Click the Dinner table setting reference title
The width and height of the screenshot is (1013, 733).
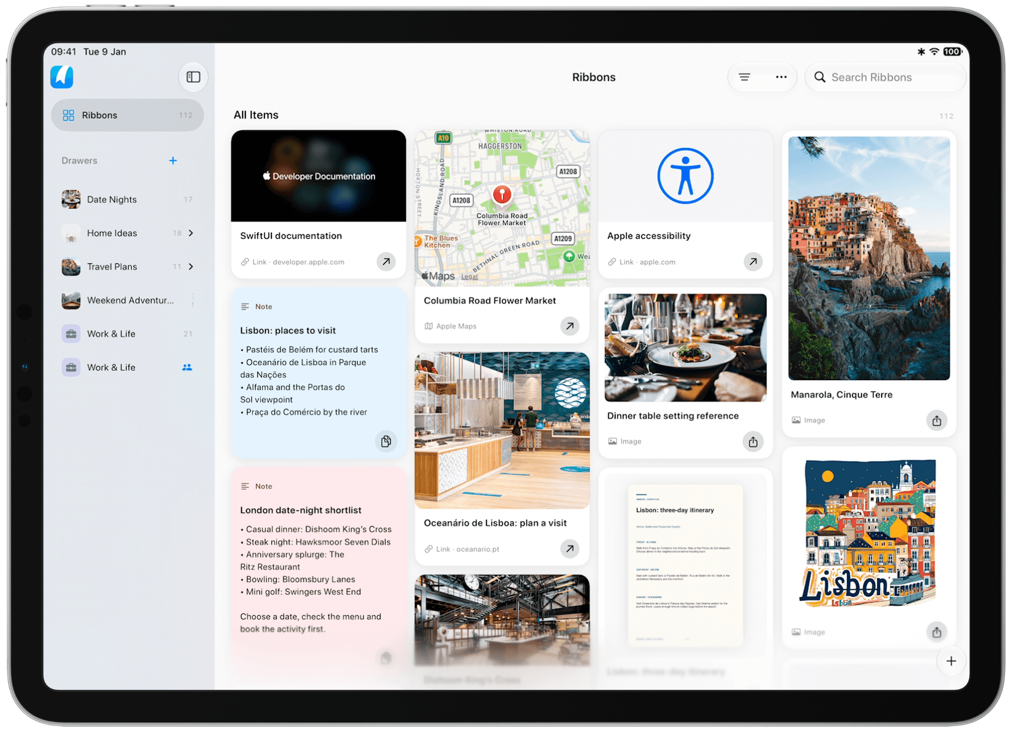click(x=672, y=416)
